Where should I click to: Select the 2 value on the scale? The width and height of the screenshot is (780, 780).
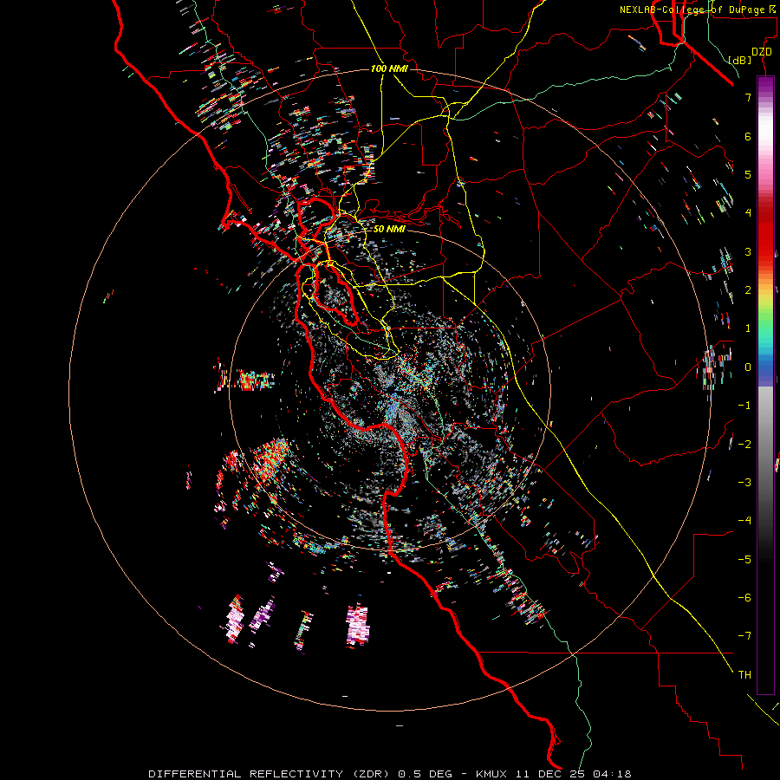[748, 290]
